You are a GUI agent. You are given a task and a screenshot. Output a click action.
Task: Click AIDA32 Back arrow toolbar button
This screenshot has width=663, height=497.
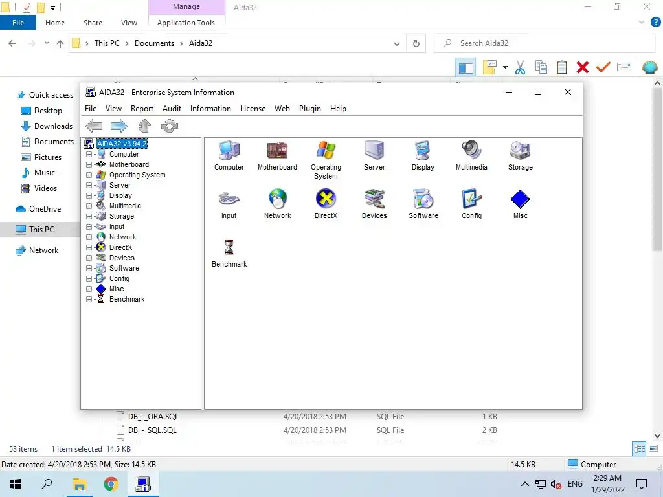[x=94, y=126]
